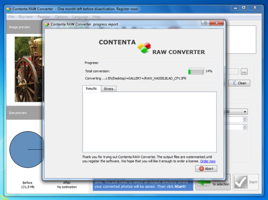The width and height of the screenshot is (268, 200).
Task: Open the Options menu
Action: tap(61, 17)
